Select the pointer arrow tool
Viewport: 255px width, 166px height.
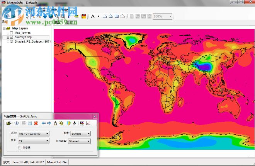pyautogui.click(x=27, y=16)
